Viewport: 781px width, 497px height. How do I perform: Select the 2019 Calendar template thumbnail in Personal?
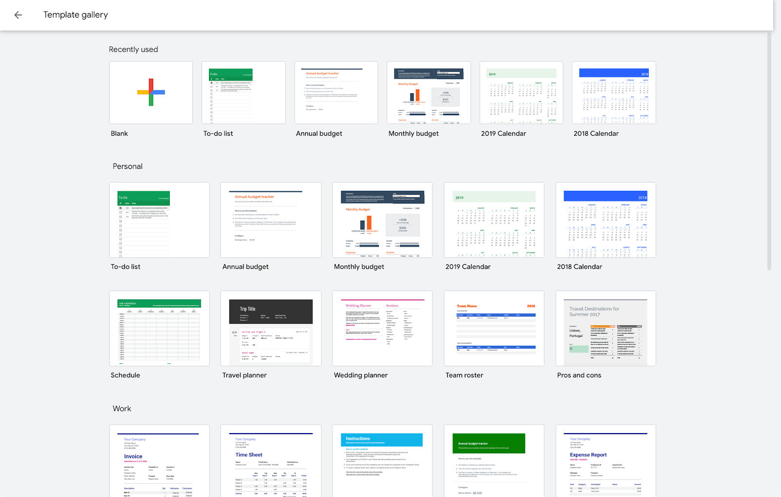(x=494, y=220)
